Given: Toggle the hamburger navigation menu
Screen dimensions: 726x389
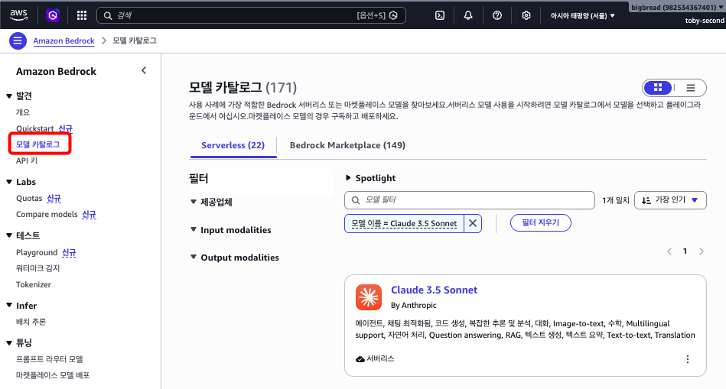Looking at the screenshot, I should [x=18, y=41].
